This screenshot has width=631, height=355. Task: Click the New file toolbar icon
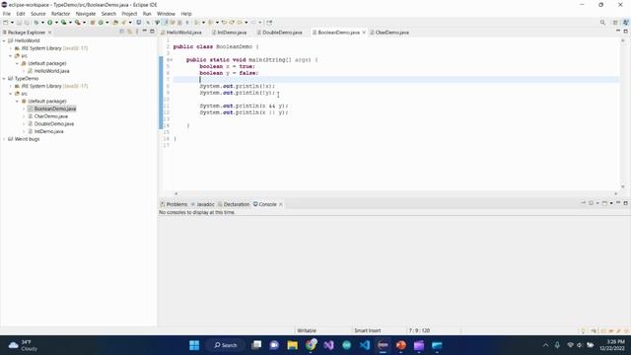click(6, 23)
